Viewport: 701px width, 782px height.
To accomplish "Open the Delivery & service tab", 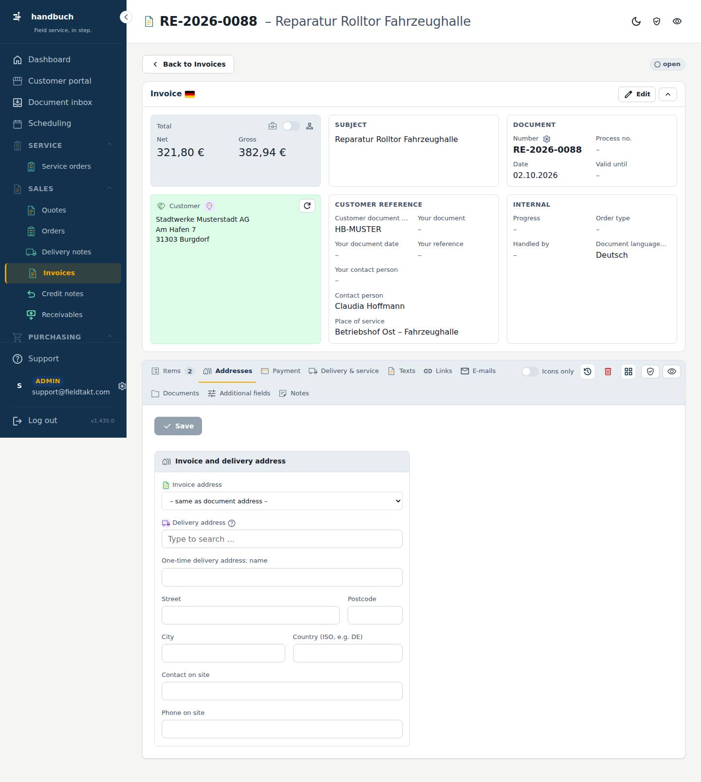I will (344, 371).
